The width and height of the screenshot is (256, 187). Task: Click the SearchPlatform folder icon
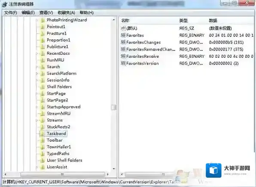pyautogui.click(x=43, y=74)
